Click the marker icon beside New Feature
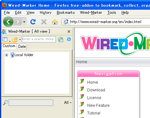 81,104
